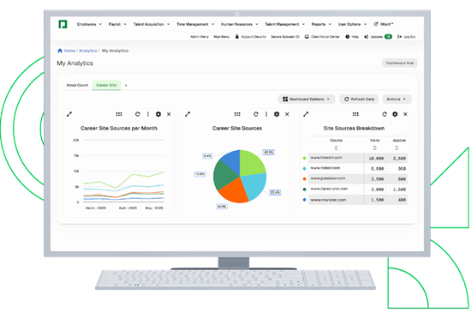Select the Career Site tab

tap(106, 85)
